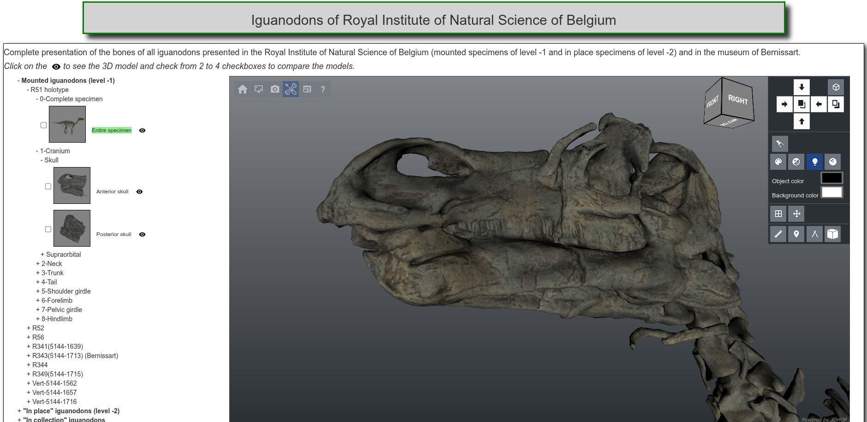
Task: Expand the 6-Forelimb node
Action: (x=54, y=301)
